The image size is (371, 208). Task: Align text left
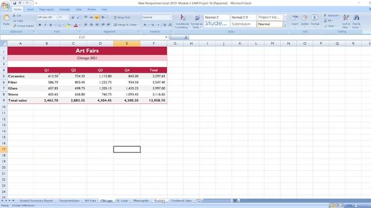point(86,25)
